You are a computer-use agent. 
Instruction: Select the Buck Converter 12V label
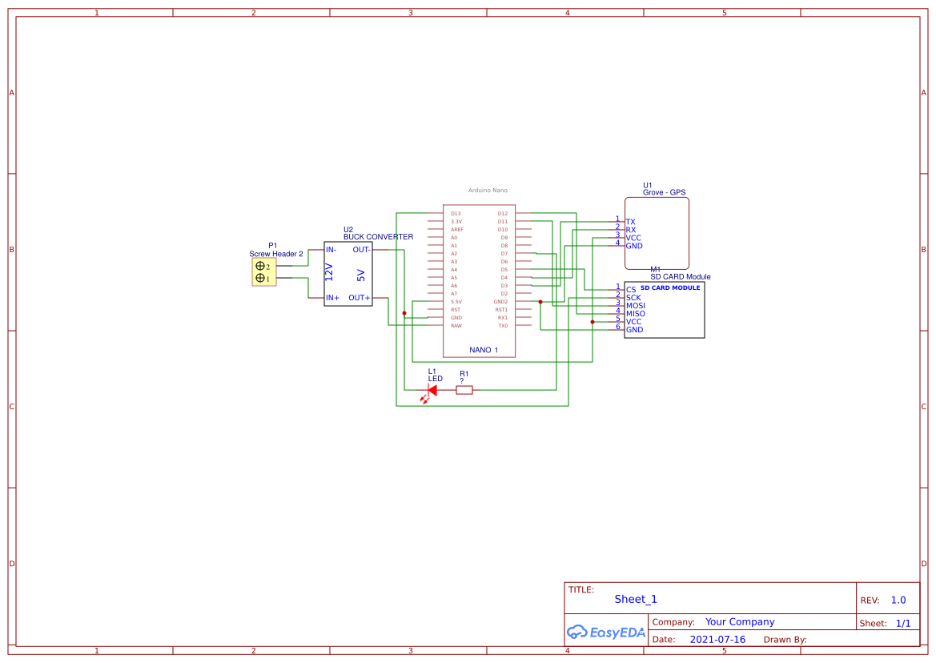coord(329,271)
